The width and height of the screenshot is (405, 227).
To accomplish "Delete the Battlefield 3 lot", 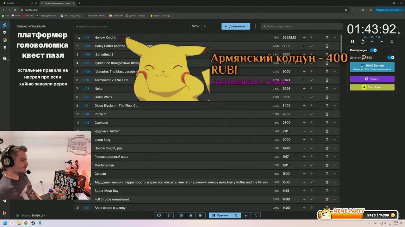I will 327,55.
